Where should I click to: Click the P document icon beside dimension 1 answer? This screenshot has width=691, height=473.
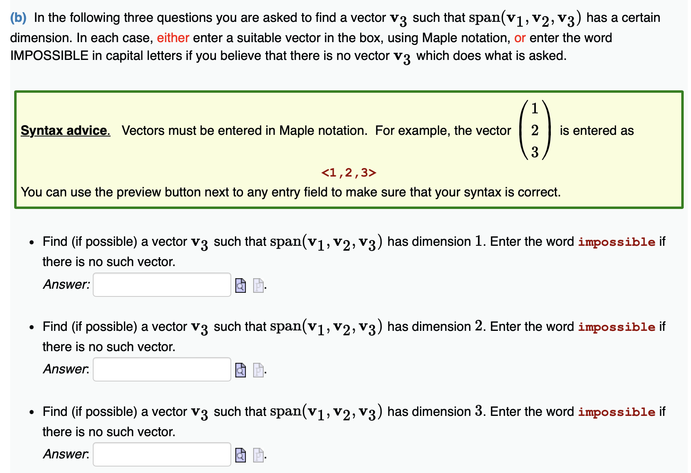point(258,286)
